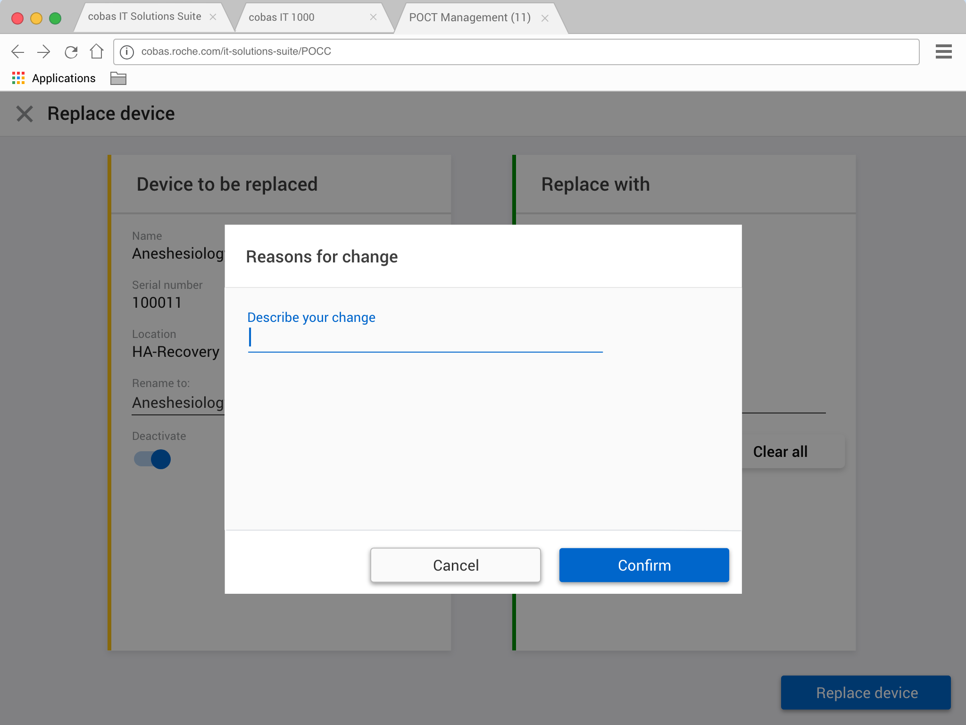Close the cobas IT 1000 tab
The width and height of the screenshot is (966, 725).
pyautogui.click(x=373, y=17)
